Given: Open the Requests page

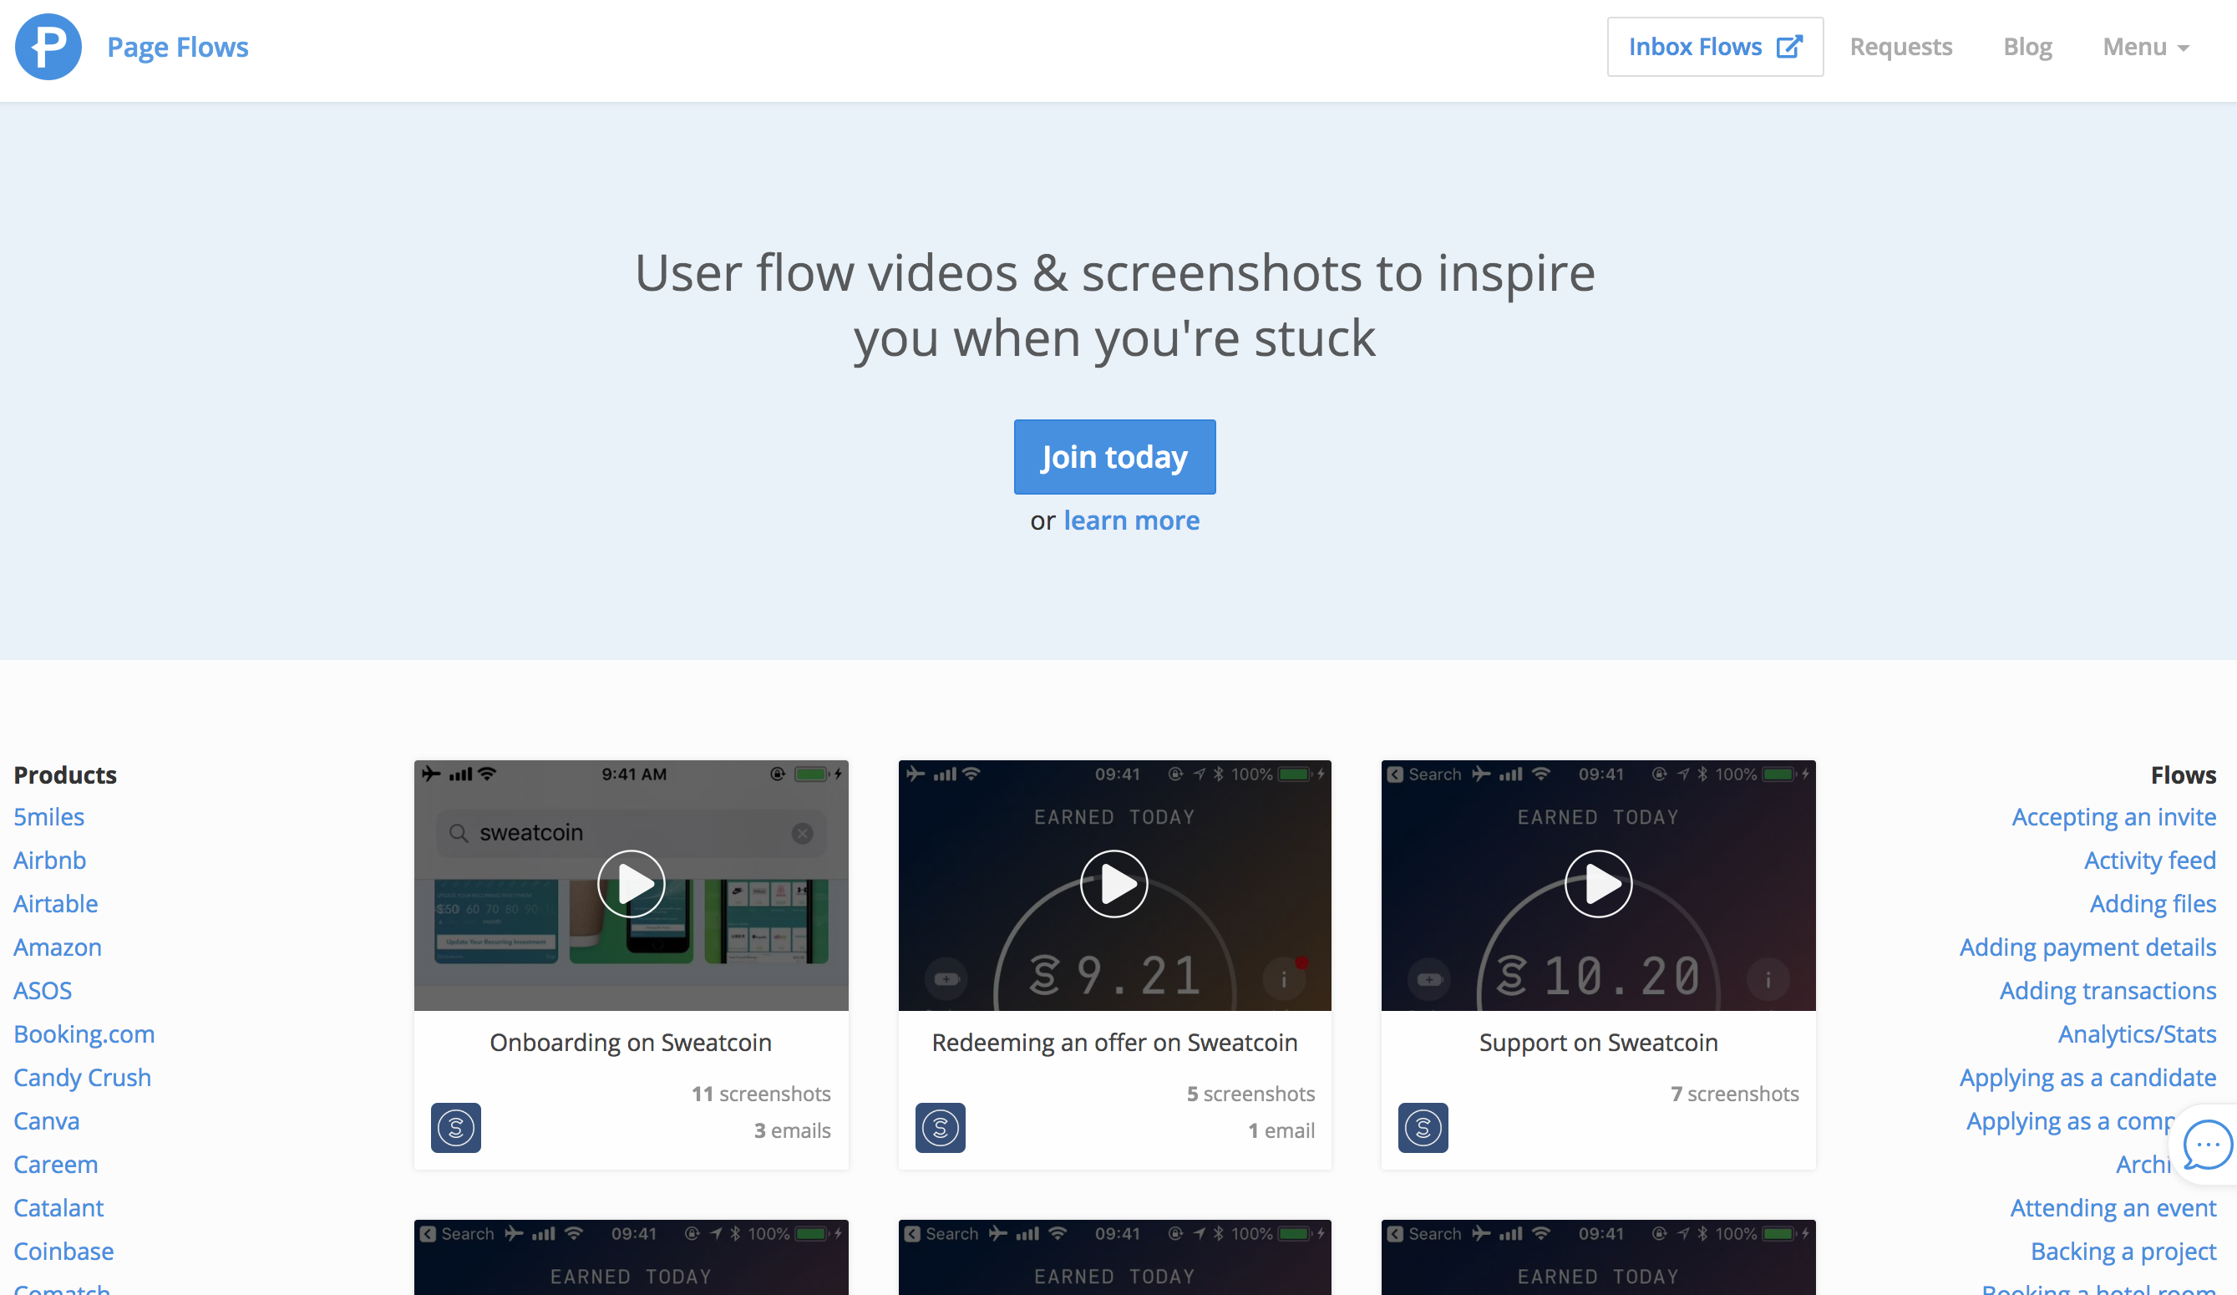Looking at the screenshot, I should point(1901,46).
